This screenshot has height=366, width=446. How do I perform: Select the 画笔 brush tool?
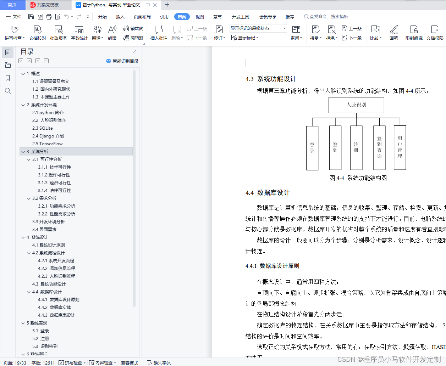[x=394, y=33]
